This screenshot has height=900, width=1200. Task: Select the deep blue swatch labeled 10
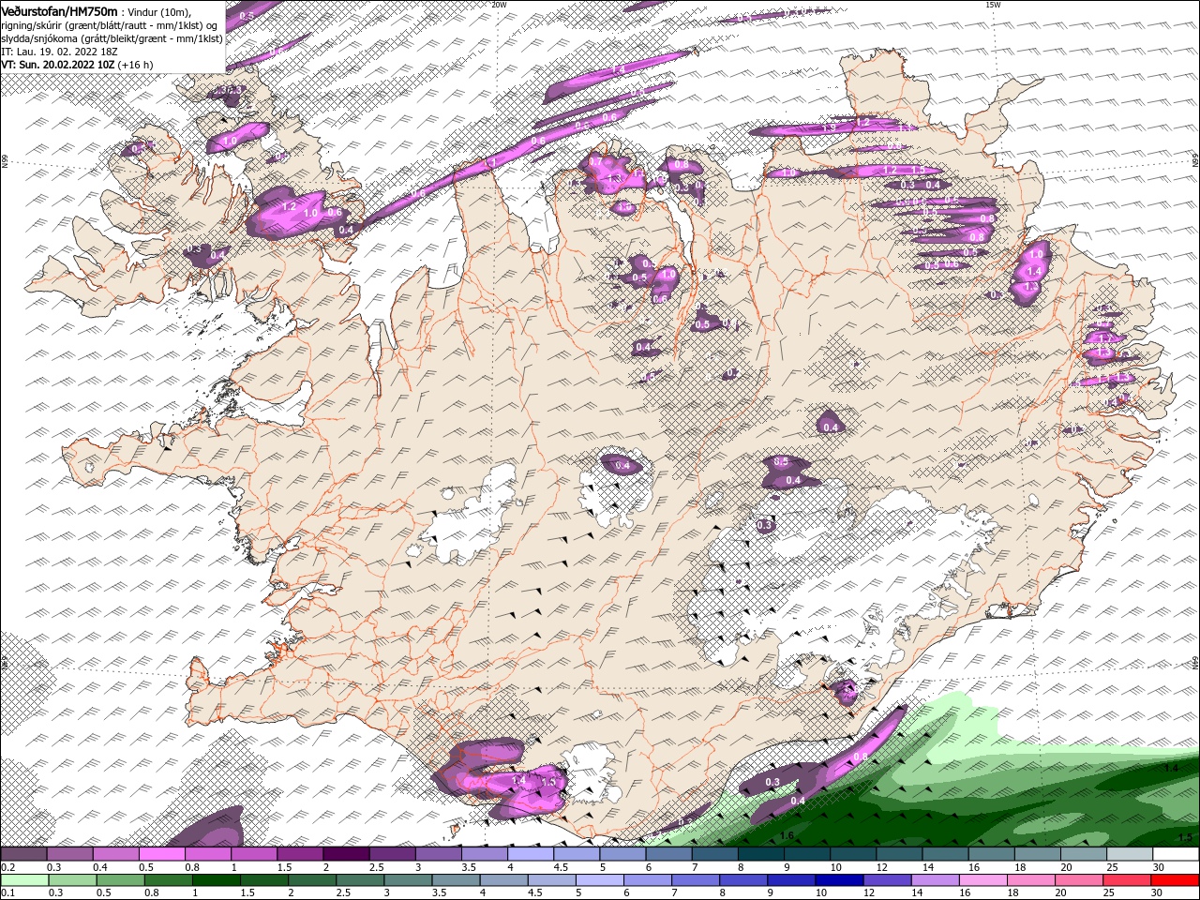point(840,880)
